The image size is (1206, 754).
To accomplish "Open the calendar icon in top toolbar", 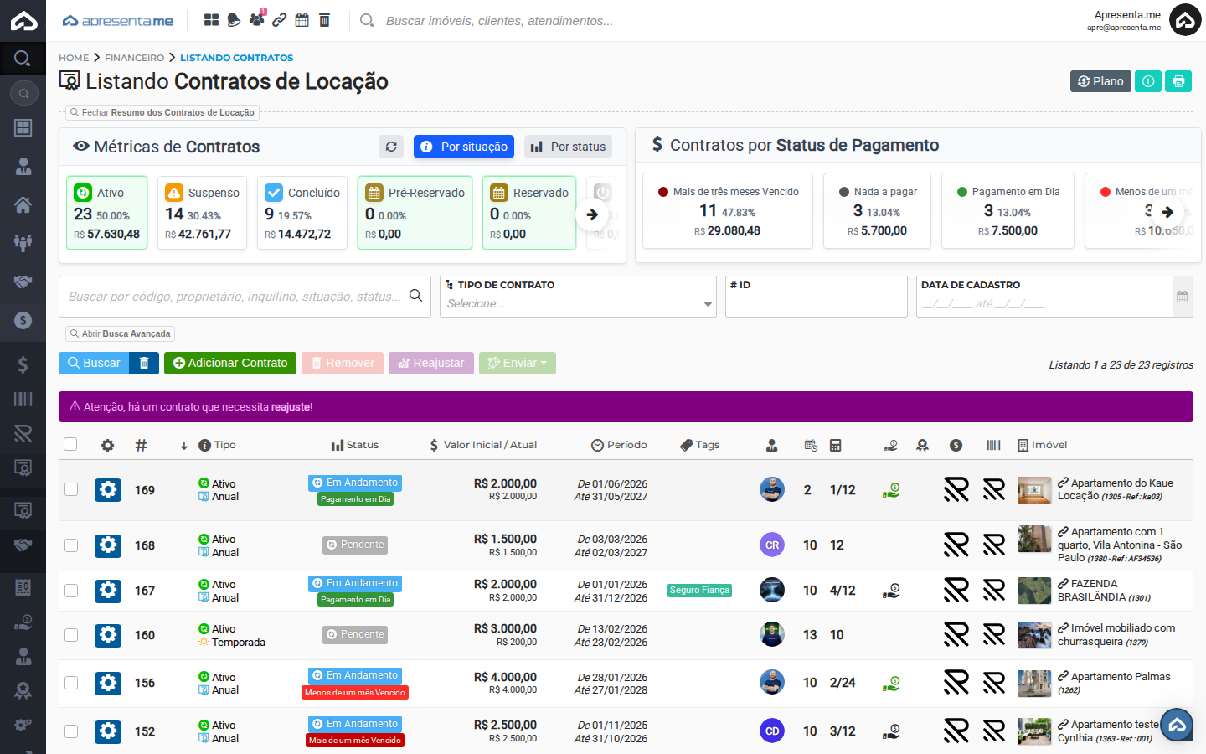I will (x=302, y=20).
